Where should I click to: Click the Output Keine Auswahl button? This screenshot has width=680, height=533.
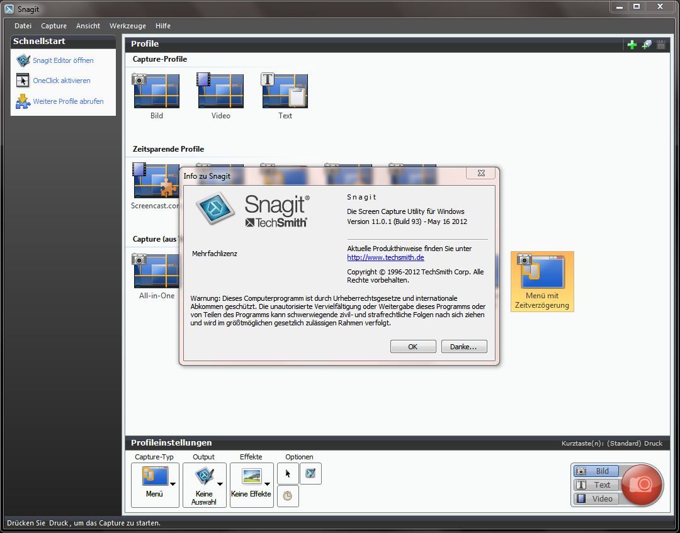coord(204,485)
